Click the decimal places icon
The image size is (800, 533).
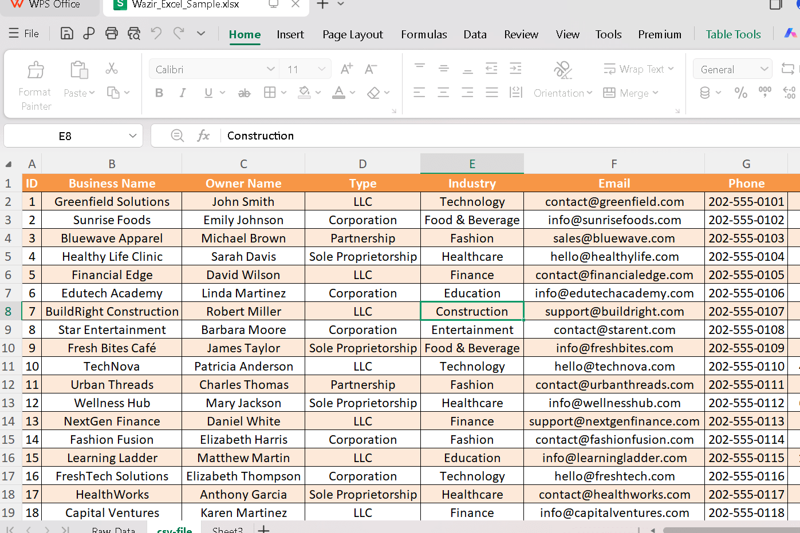tap(789, 93)
